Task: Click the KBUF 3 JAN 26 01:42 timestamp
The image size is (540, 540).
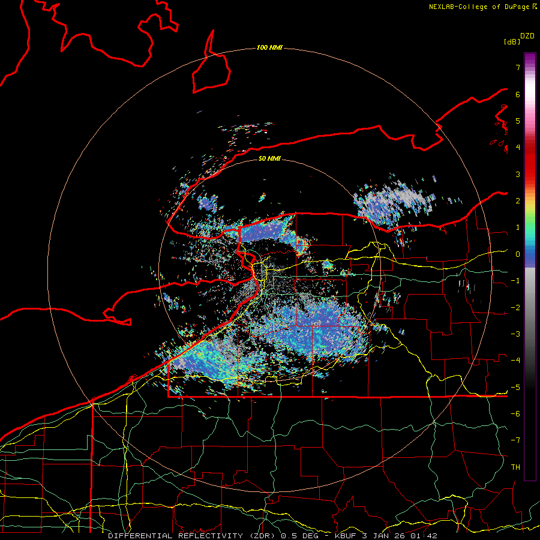Action: [x=386, y=536]
